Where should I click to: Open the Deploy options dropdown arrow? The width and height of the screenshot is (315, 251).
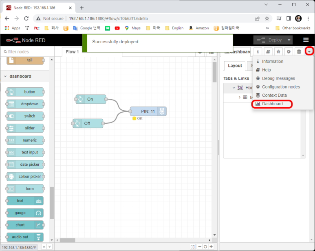(289, 40)
